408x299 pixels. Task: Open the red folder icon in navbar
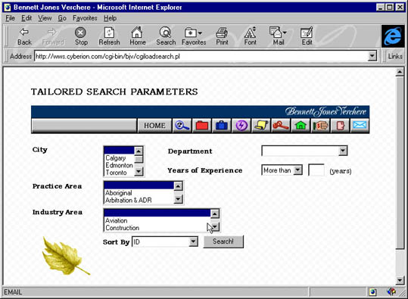(202, 126)
